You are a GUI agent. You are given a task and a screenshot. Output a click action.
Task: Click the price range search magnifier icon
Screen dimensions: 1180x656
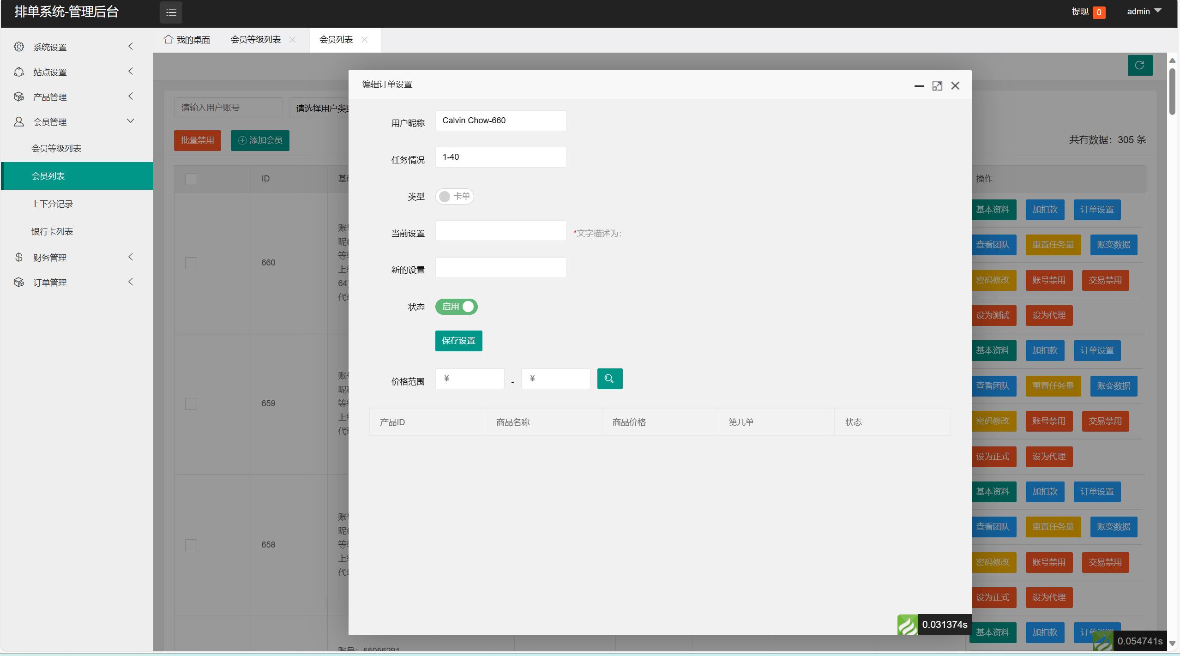pyautogui.click(x=609, y=379)
